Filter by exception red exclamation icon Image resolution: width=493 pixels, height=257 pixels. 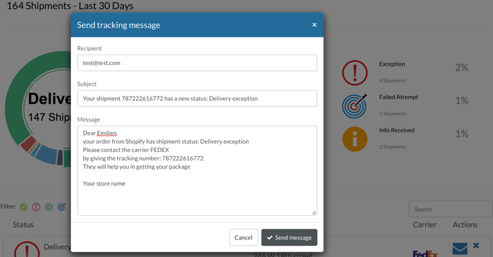pos(36,207)
